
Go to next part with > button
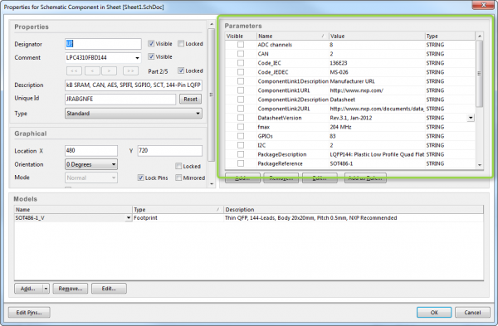point(109,71)
